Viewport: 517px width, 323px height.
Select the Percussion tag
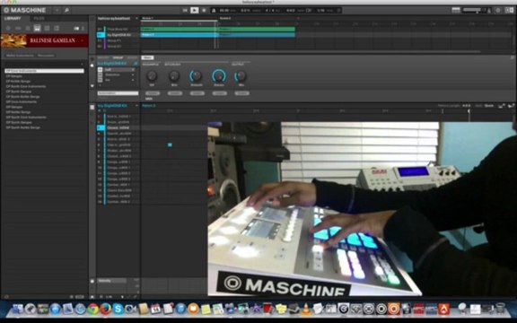46,56
